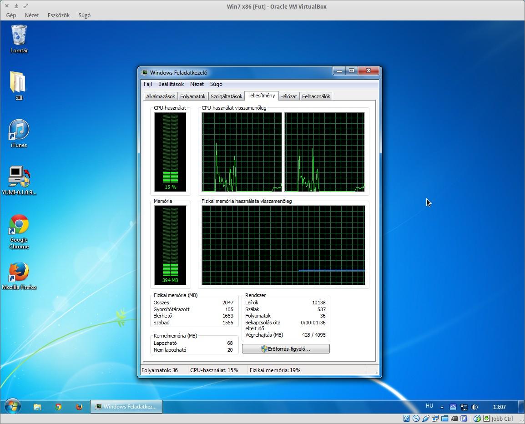
Task: Click status bar text Fizikai memória: 19%
Action: point(275,370)
